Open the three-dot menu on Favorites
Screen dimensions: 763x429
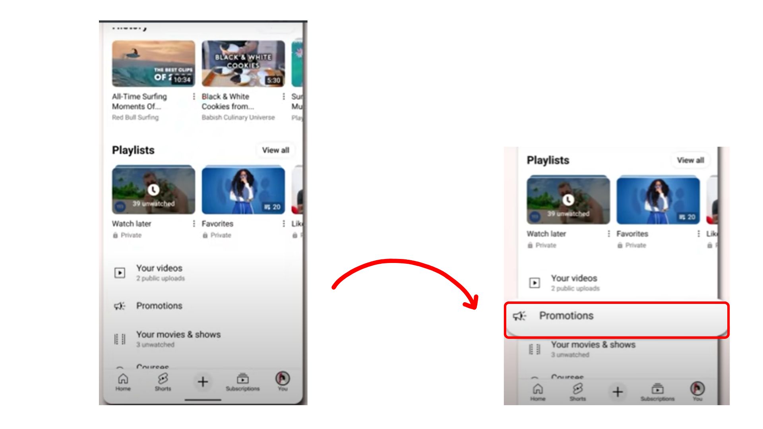[x=283, y=224]
